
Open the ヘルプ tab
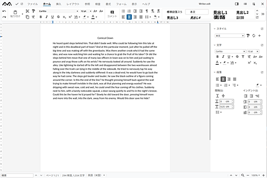tap(146, 4)
